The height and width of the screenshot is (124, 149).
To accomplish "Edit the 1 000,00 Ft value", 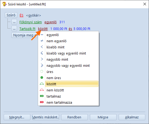I will (x=59, y=29).
